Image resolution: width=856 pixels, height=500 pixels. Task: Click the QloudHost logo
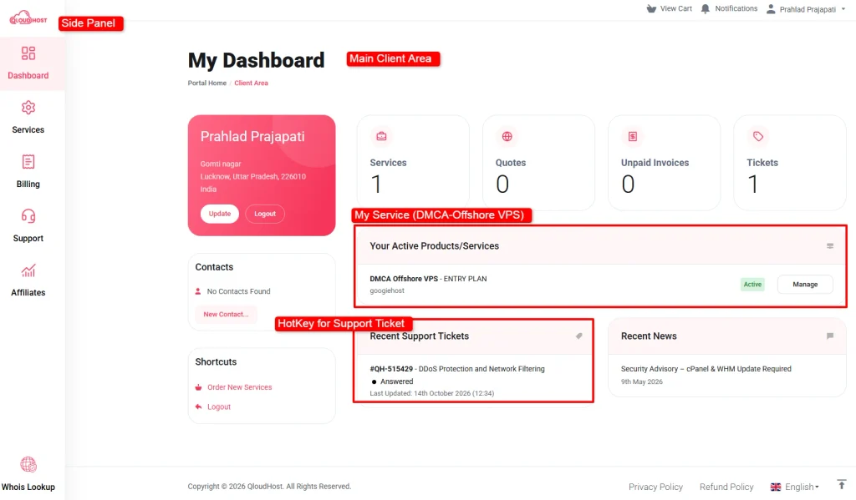click(28, 18)
